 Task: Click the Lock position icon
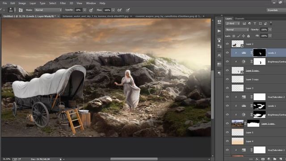click(243, 36)
